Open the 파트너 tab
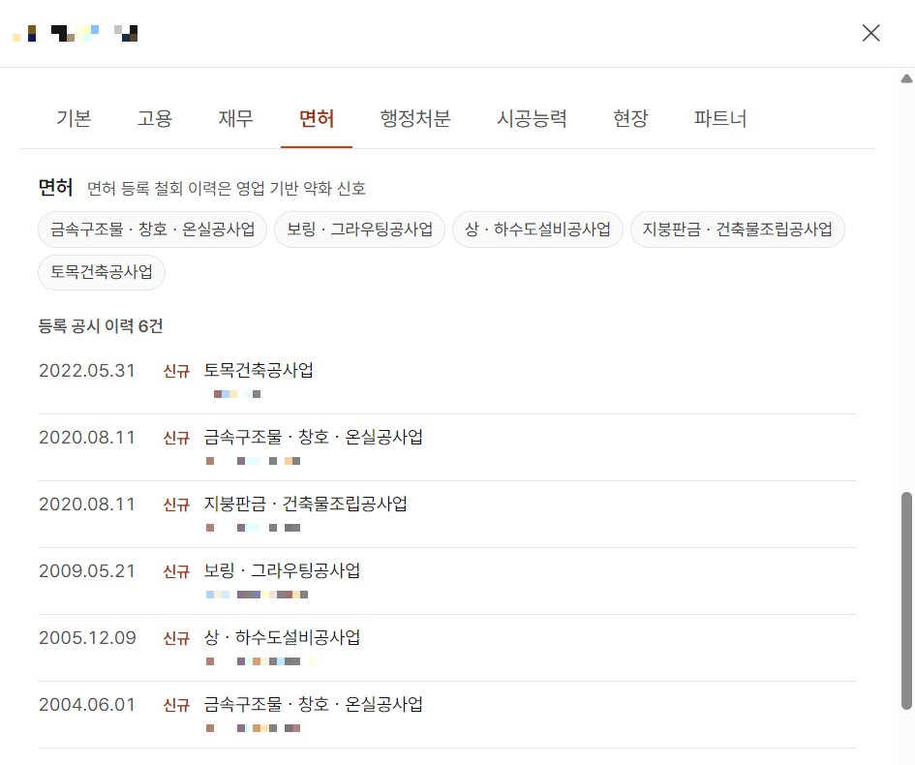This screenshot has height=765, width=915. pyautogui.click(x=720, y=118)
